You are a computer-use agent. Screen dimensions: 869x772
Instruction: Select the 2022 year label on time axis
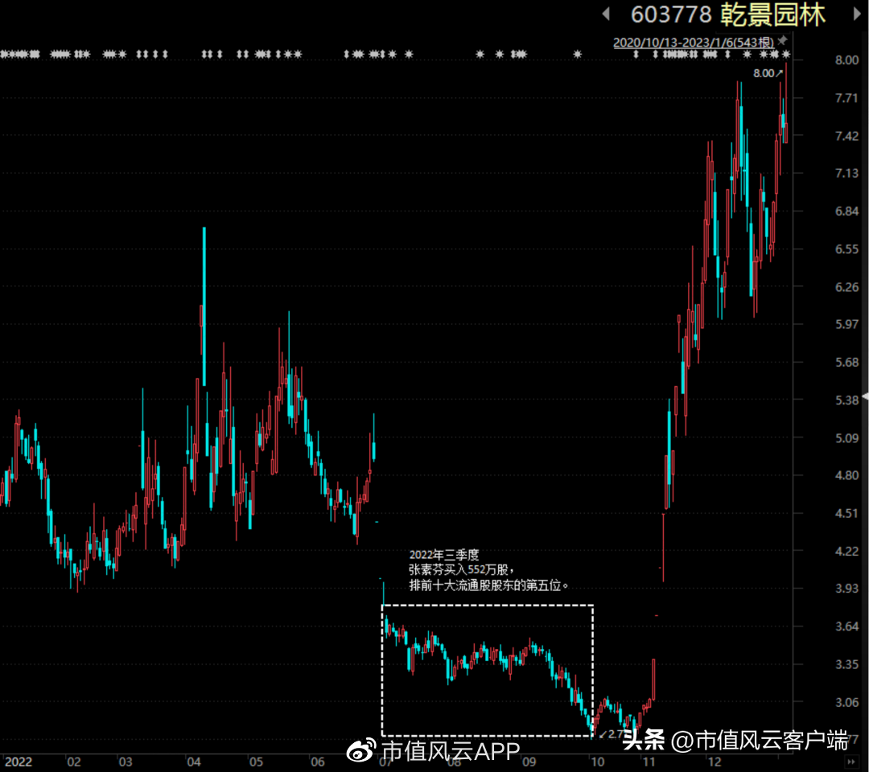(x=19, y=762)
